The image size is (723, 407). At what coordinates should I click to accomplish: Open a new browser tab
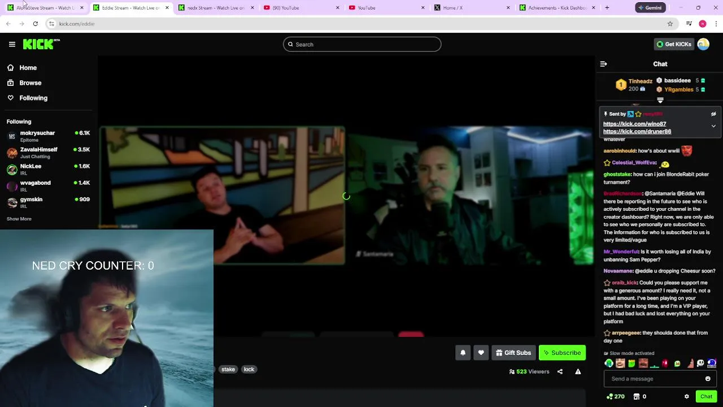[607, 8]
